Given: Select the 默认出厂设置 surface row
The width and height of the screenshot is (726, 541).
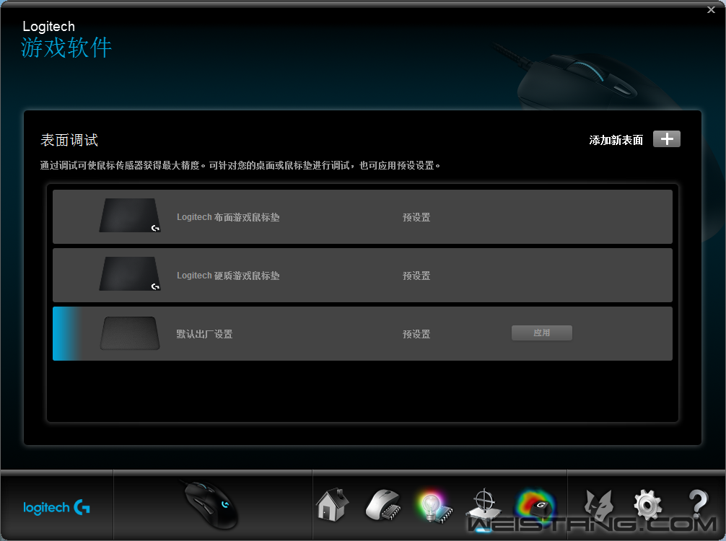Looking at the screenshot, I should pos(362,333).
